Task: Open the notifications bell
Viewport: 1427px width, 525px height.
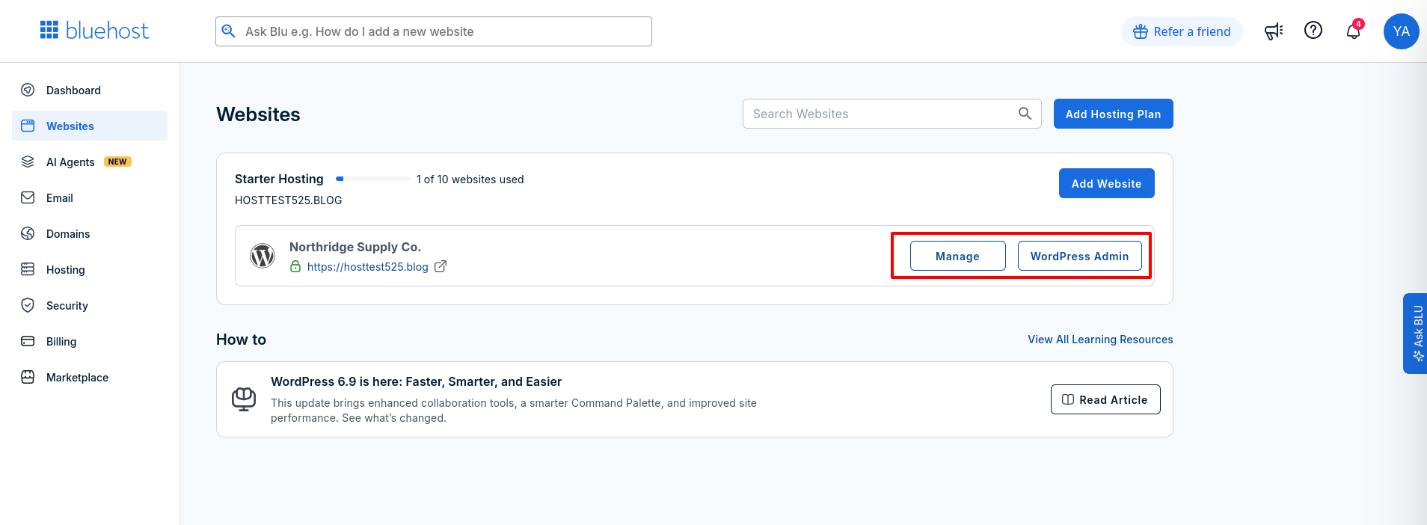Action: [1354, 31]
